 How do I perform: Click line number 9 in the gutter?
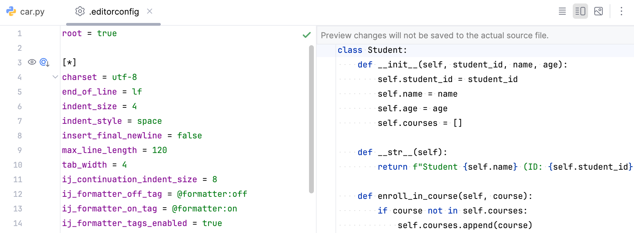(x=19, y=150)
